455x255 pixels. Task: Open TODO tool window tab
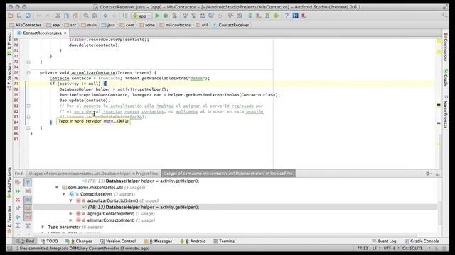49,241
